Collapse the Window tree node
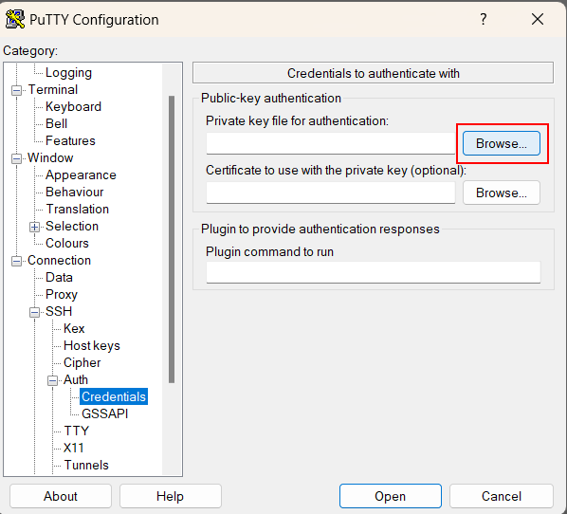This screenshot has height=514, width=567. pos(16,158)
